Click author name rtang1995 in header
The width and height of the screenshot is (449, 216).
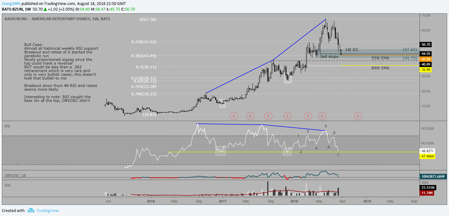pos(12,3)
